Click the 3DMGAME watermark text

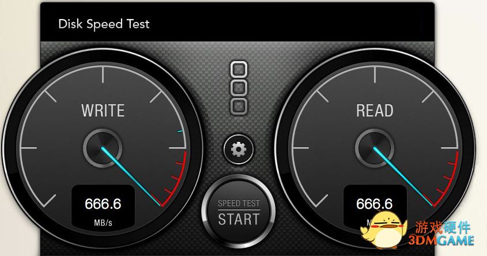click(441, 240)
